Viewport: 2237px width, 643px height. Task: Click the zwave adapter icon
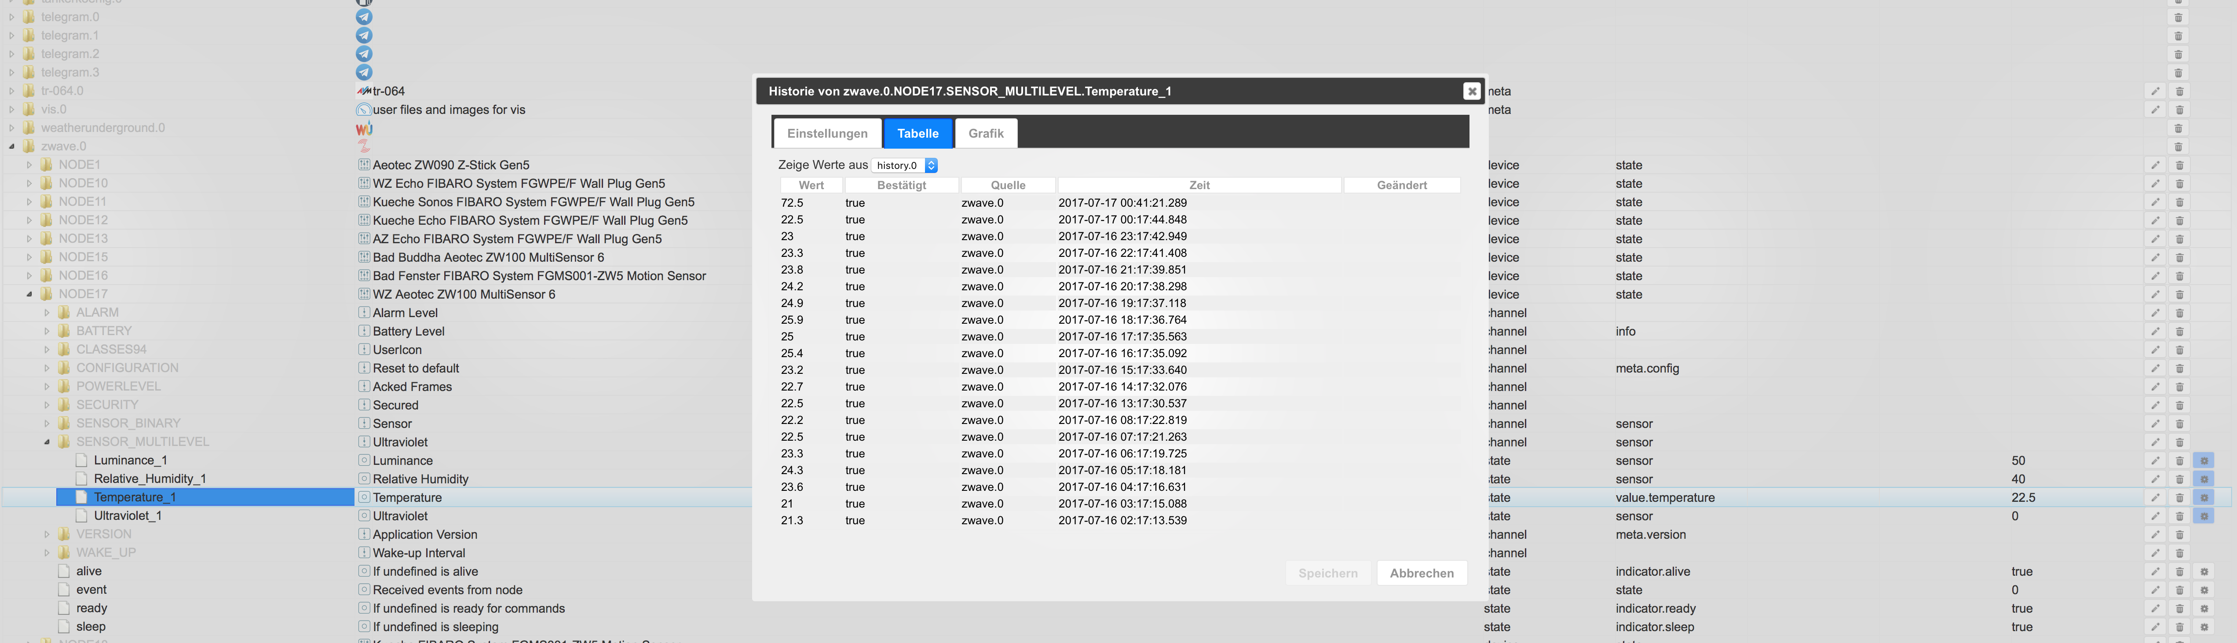tap(365, 146)
